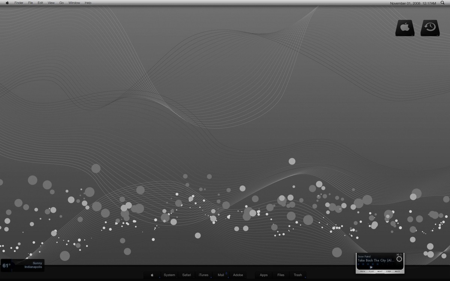The image size is (450, 281).
Task: Open the Time Machine drive icon
Action: click(430, 28)
